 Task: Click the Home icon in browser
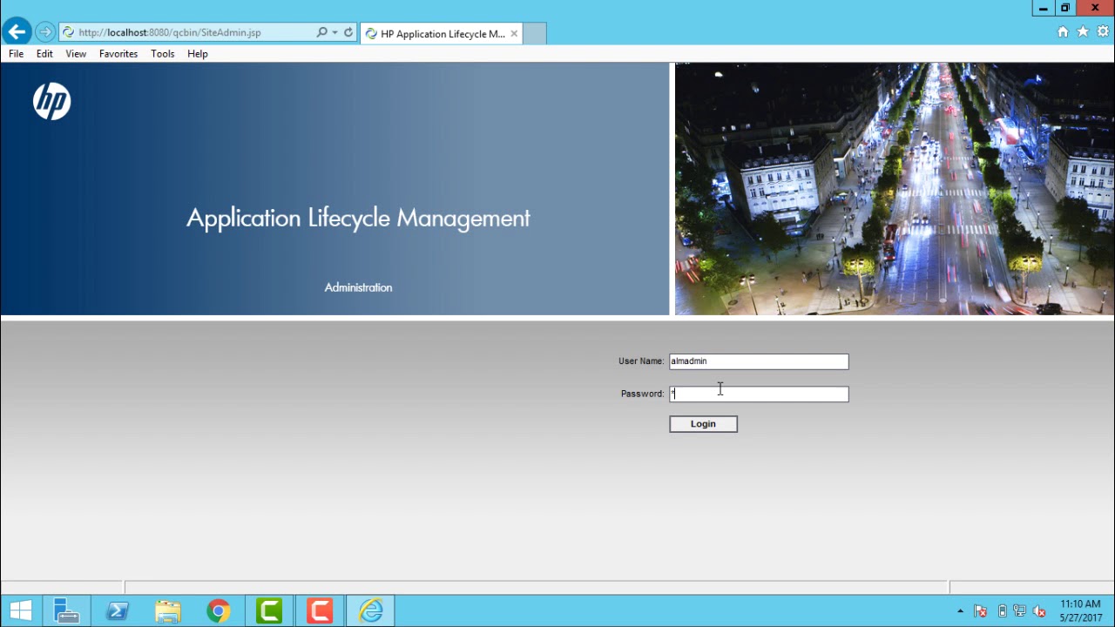click(x=1063, y=32)
